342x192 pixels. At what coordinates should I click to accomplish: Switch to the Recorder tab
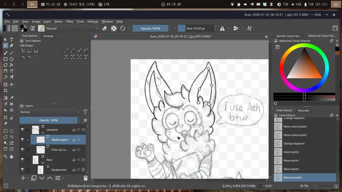[x=304, y=110]
